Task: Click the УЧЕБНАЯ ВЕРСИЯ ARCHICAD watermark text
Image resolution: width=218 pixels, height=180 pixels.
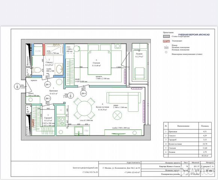Action: pyautogui.click(x=194, y=34)
